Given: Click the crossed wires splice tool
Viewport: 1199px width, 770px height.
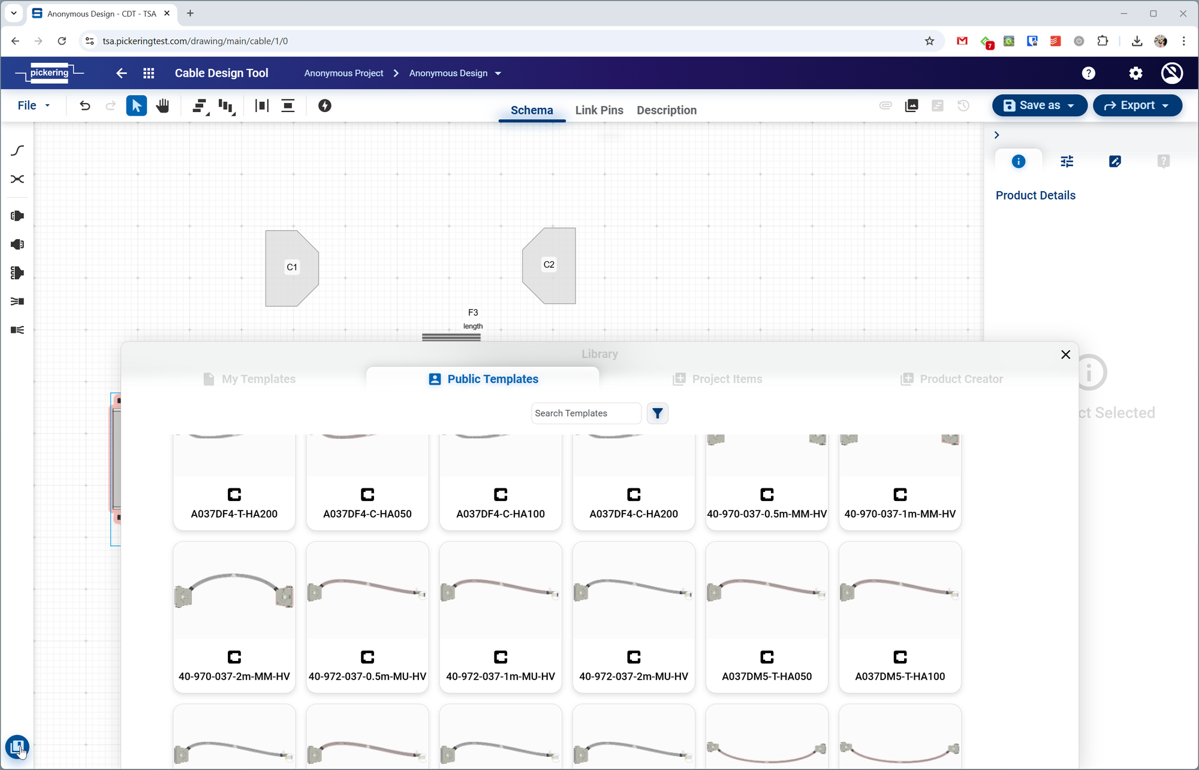Looking at the screenshot, I should pos(17,179).
